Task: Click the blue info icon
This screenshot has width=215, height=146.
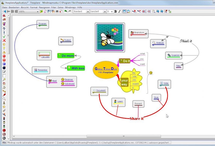Action: pos(4,64)
